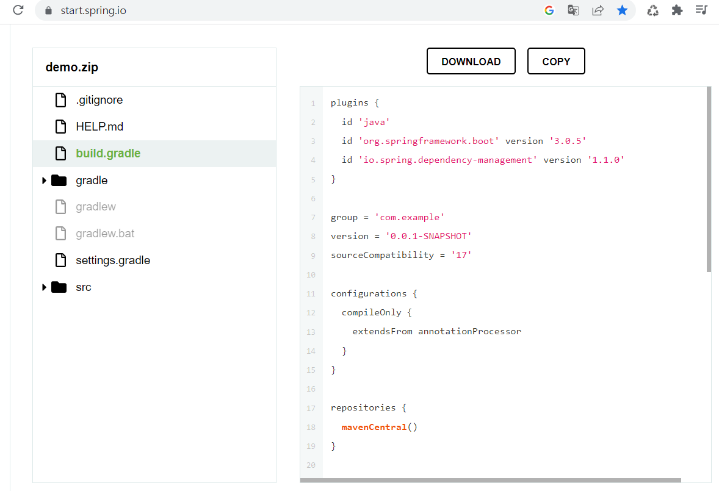Click the '3.0.5' version string
The image size is (719, 491).
568,141
